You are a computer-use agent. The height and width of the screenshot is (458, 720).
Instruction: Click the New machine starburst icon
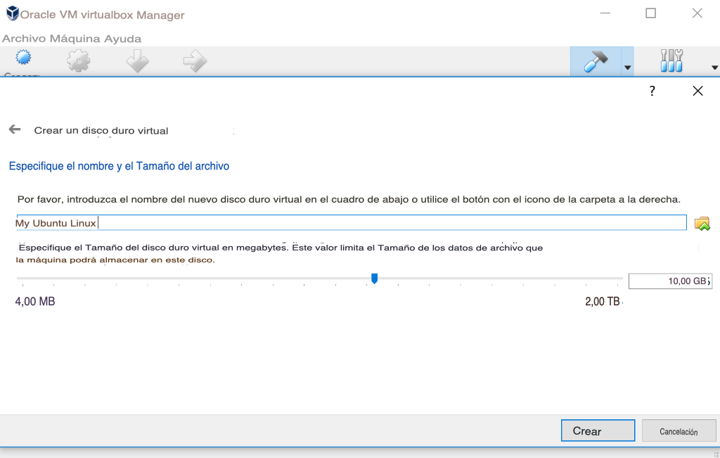coord(23,58)
